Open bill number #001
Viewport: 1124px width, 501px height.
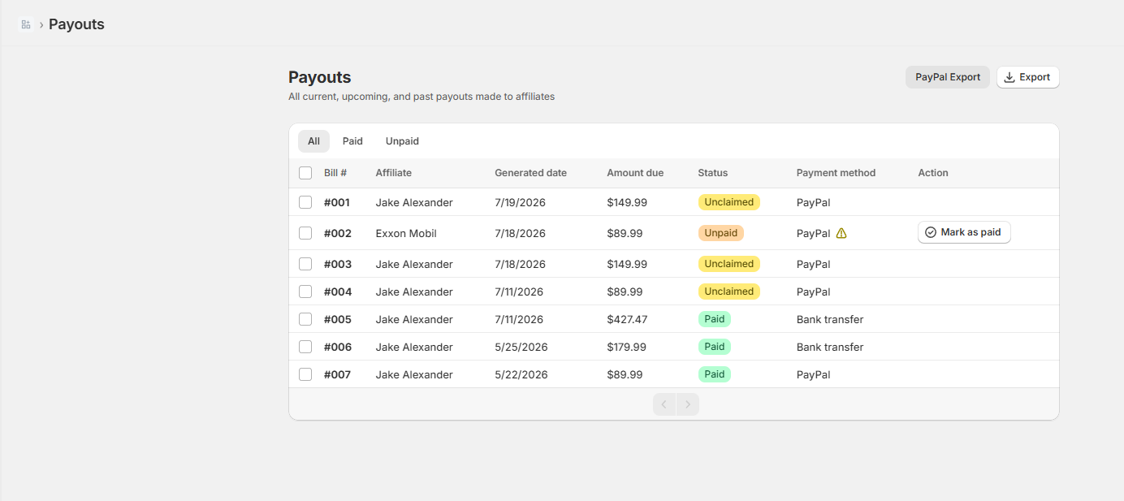coord(337,202)
